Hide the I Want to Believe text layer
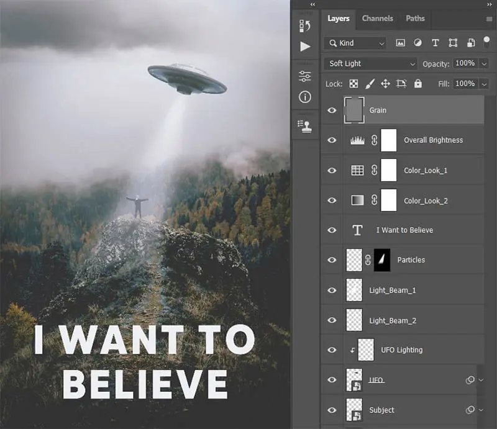497x429 pixels. pyautogui.click(x=332, y=230)
